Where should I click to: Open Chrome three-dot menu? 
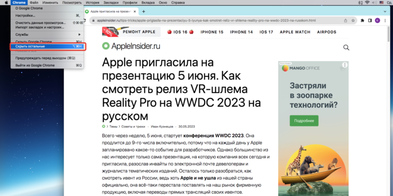(385, 21)
